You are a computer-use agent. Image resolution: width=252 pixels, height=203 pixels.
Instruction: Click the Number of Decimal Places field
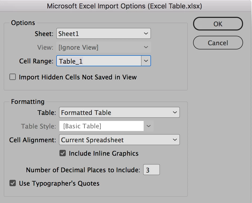pyautogui.click(x=151, y=170)
